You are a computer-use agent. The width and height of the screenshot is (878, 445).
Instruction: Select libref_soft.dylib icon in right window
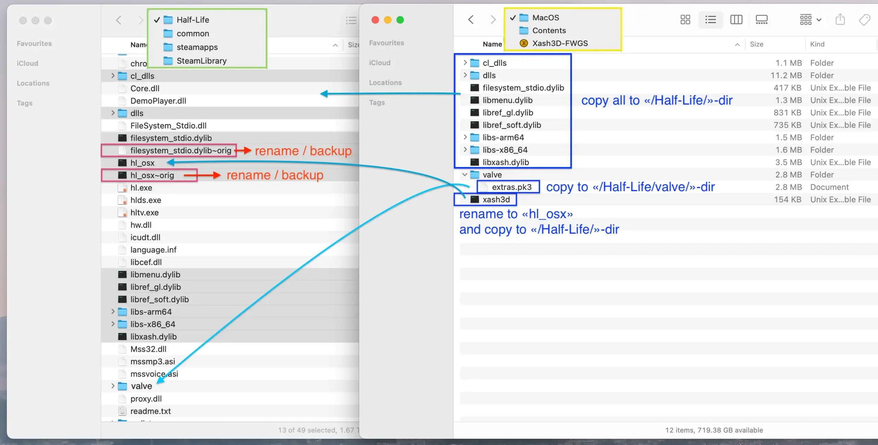(x=474, y=125)
